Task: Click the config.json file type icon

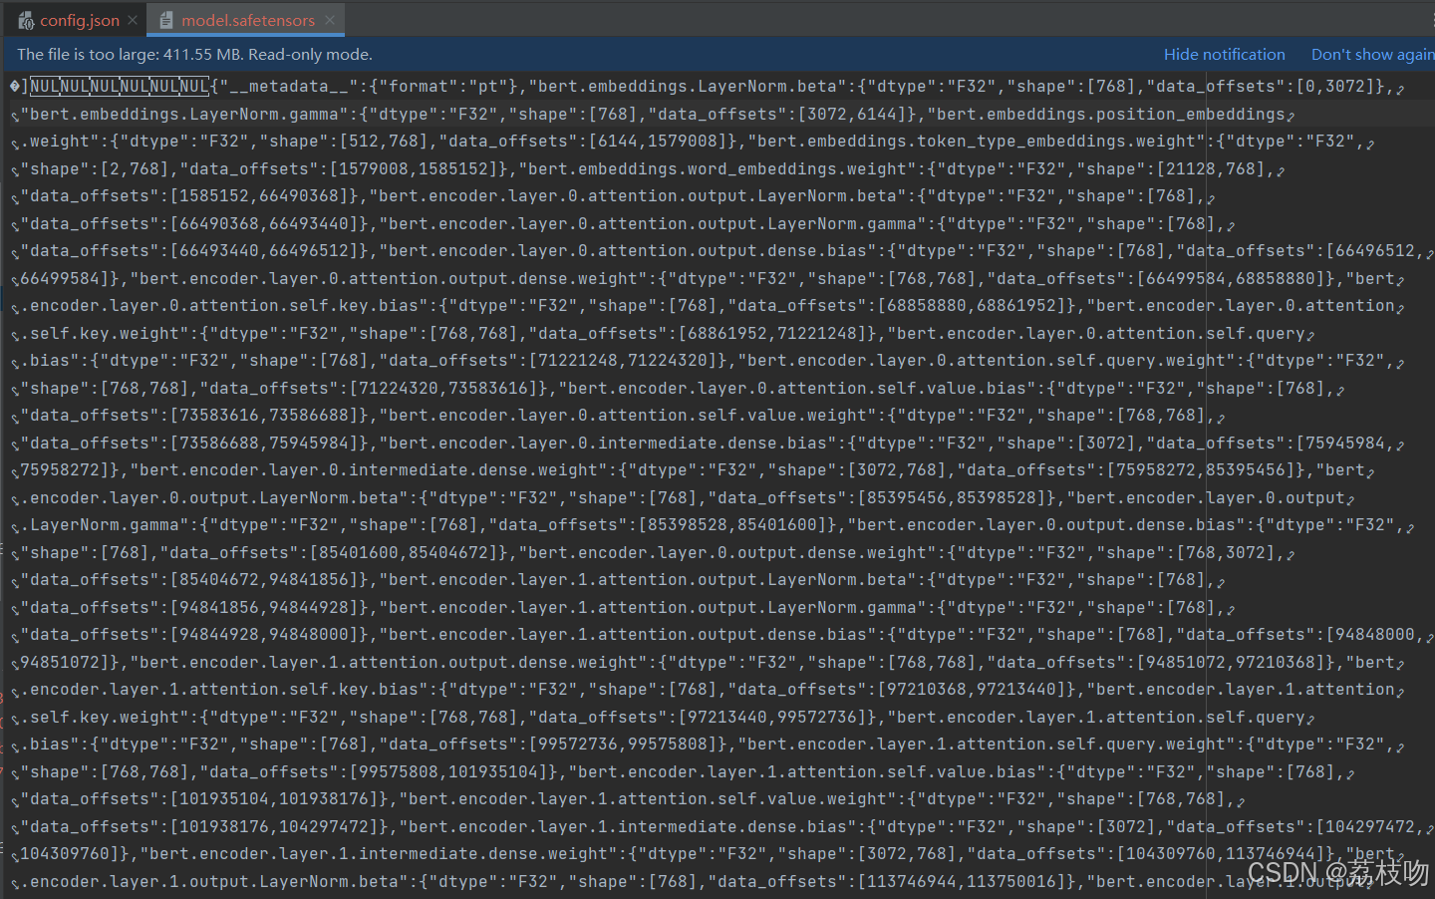Action: point(26,20)
